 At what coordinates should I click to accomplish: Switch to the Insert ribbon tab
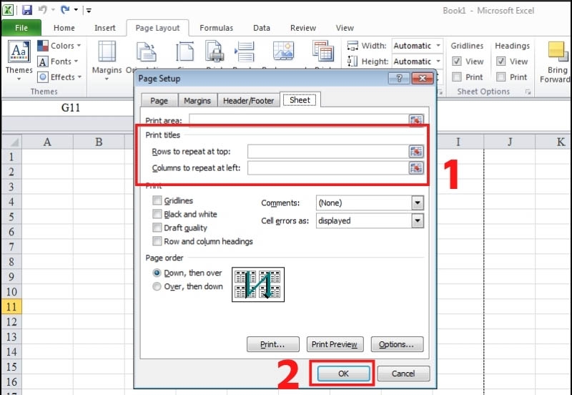(x=105, y=28)
